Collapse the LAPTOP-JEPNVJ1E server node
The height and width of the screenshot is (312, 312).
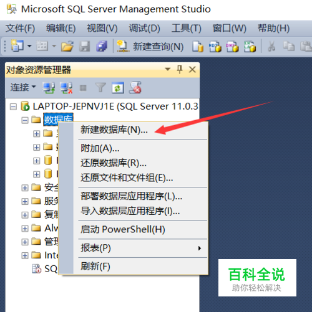pyautogui.click(x=13, y=106)
